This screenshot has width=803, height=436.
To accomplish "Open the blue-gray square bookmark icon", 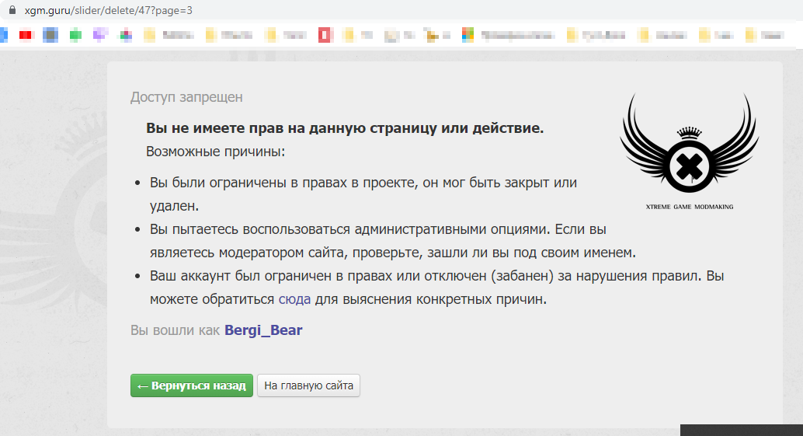I will pos(50,35).
